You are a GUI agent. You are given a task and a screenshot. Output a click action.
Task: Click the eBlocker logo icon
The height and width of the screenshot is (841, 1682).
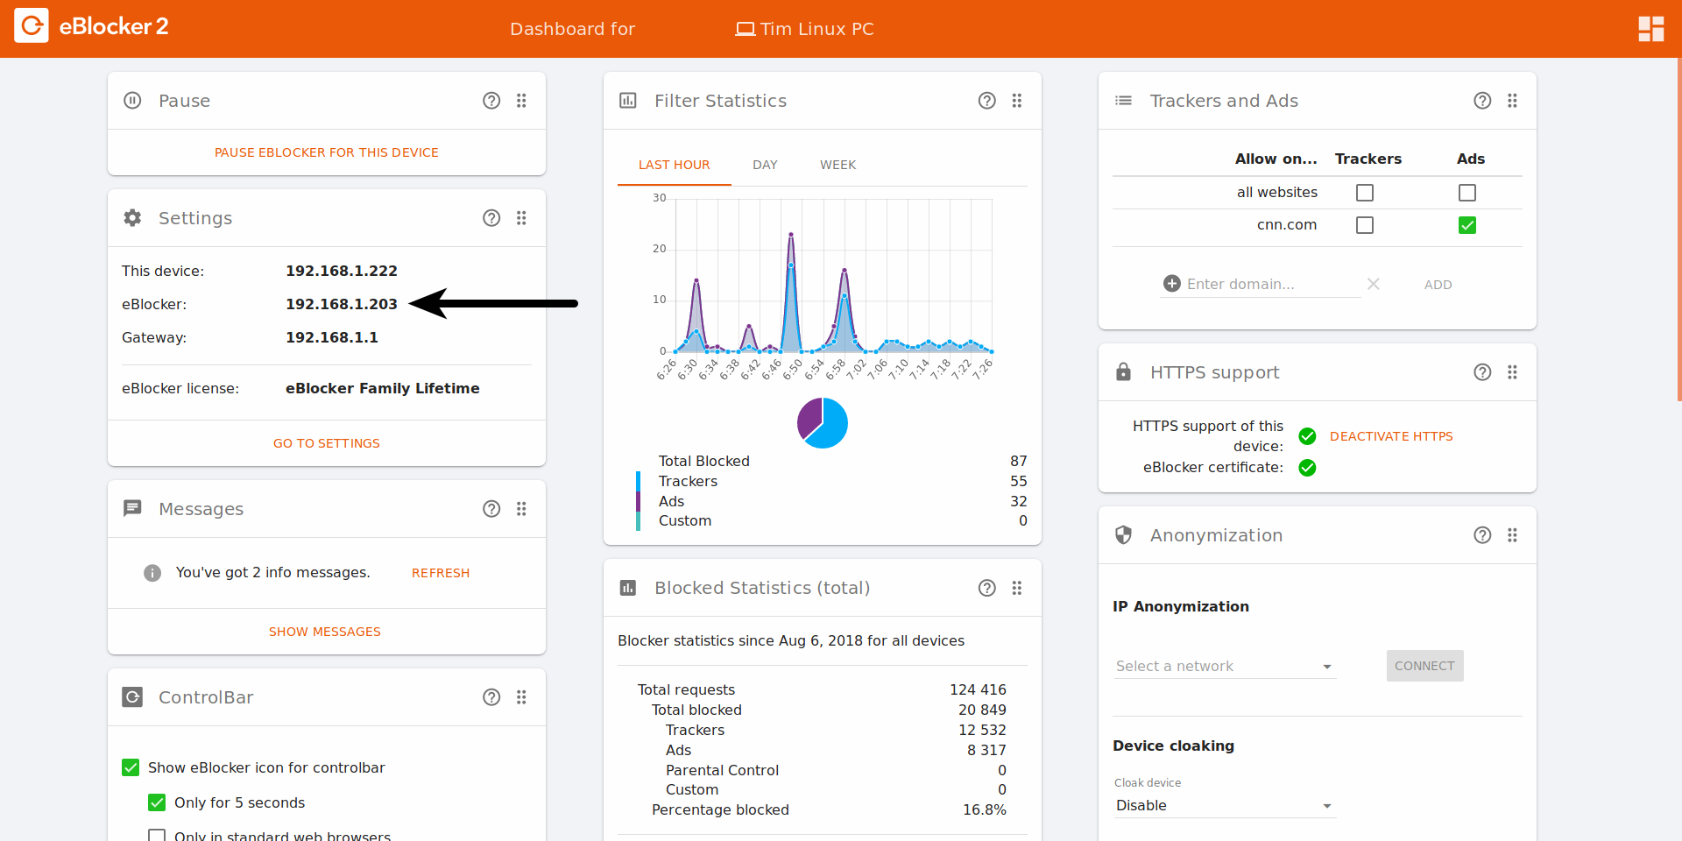pyautogui.click(x=32, y=26)
